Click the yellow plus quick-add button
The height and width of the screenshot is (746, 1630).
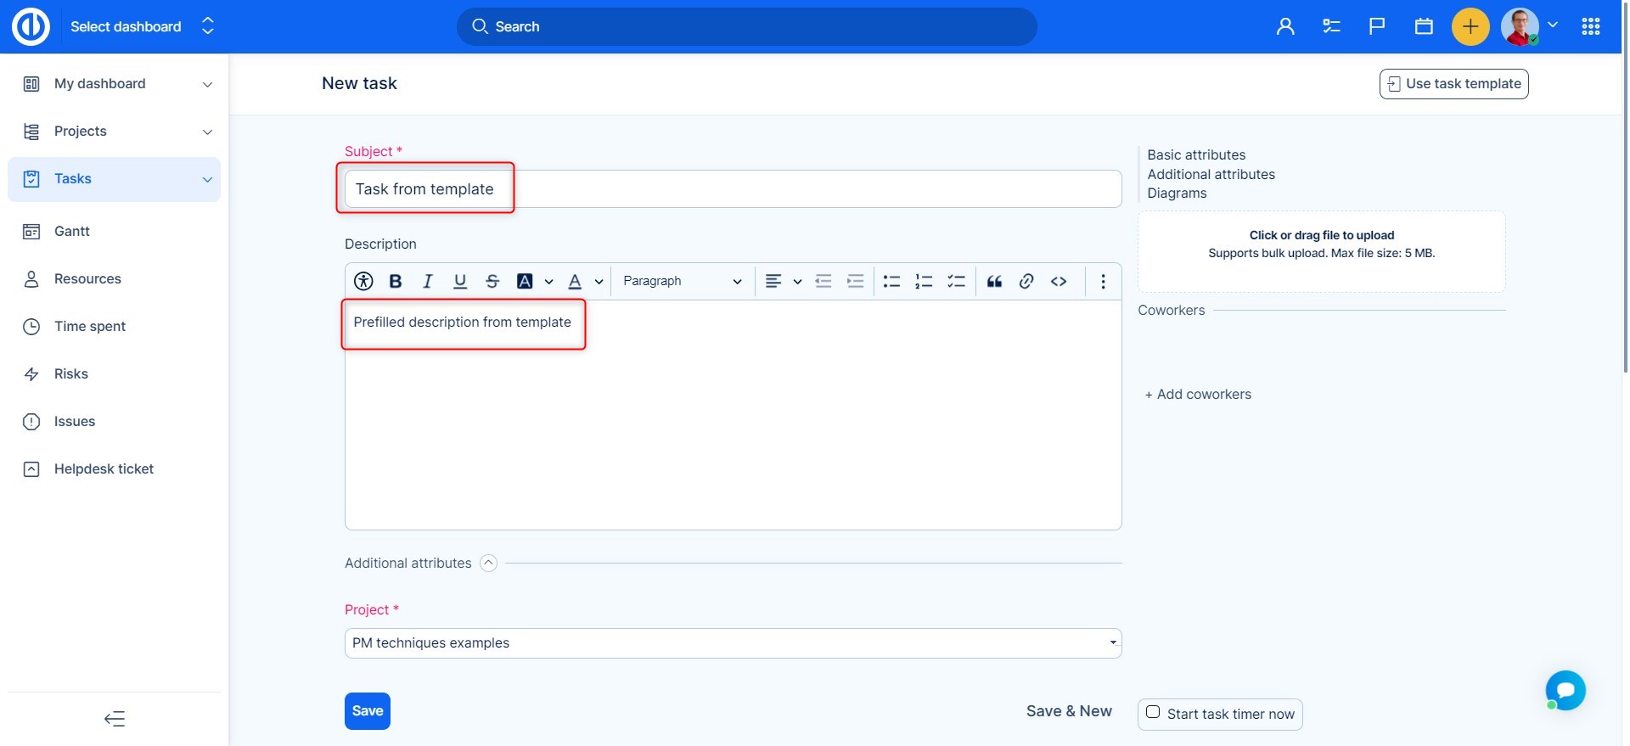(x=1470, y=27)
